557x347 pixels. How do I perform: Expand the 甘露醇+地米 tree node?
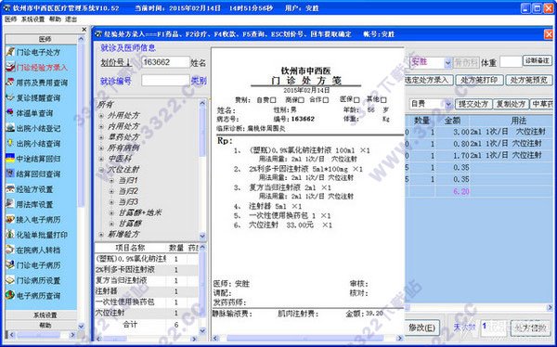point(111,213)
